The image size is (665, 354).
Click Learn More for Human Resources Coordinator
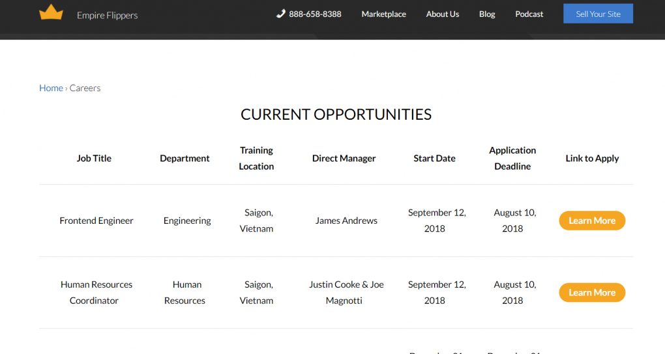coord(592,293)
